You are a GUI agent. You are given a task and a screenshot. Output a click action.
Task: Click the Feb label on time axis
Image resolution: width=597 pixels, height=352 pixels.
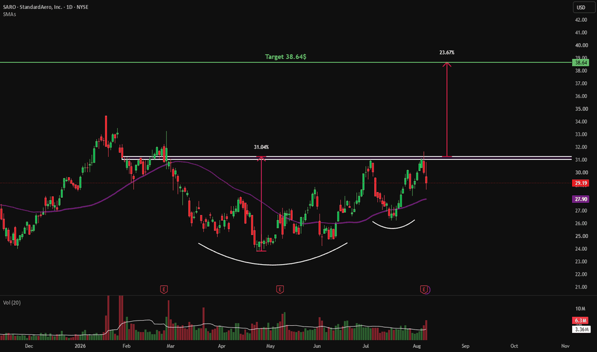tap(126, 346)
